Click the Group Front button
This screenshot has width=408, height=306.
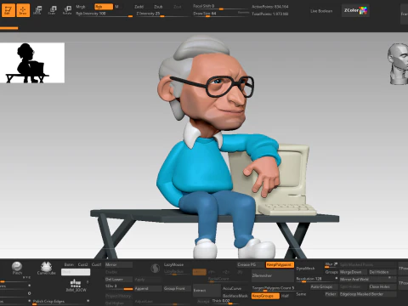(177, 288)
